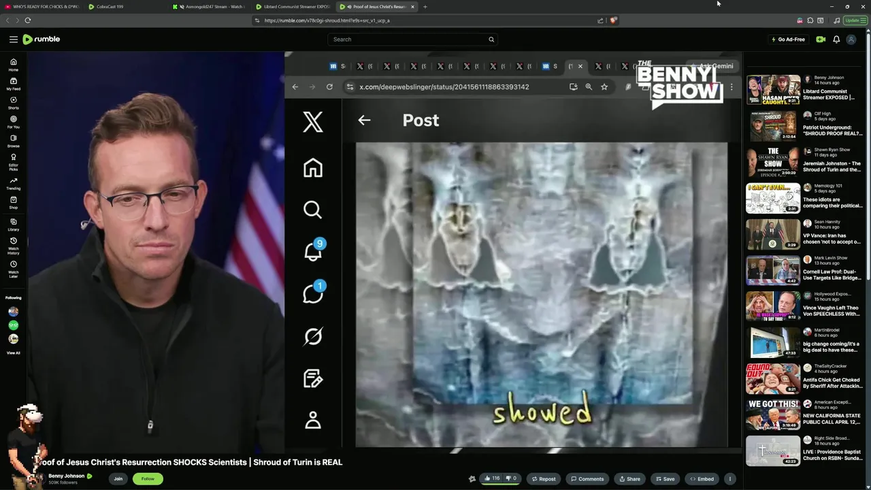The image size is (871, 490).
Task: Open NEW CALIFORNIA STATE PUBLIC CALL thumbnail
Action: (773, 414)
